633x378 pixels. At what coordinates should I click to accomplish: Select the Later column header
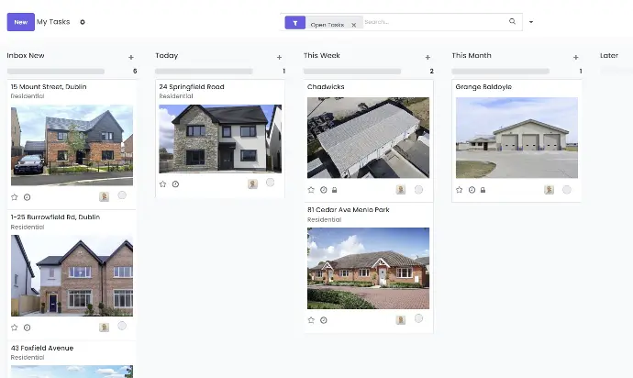pos(609,55)
